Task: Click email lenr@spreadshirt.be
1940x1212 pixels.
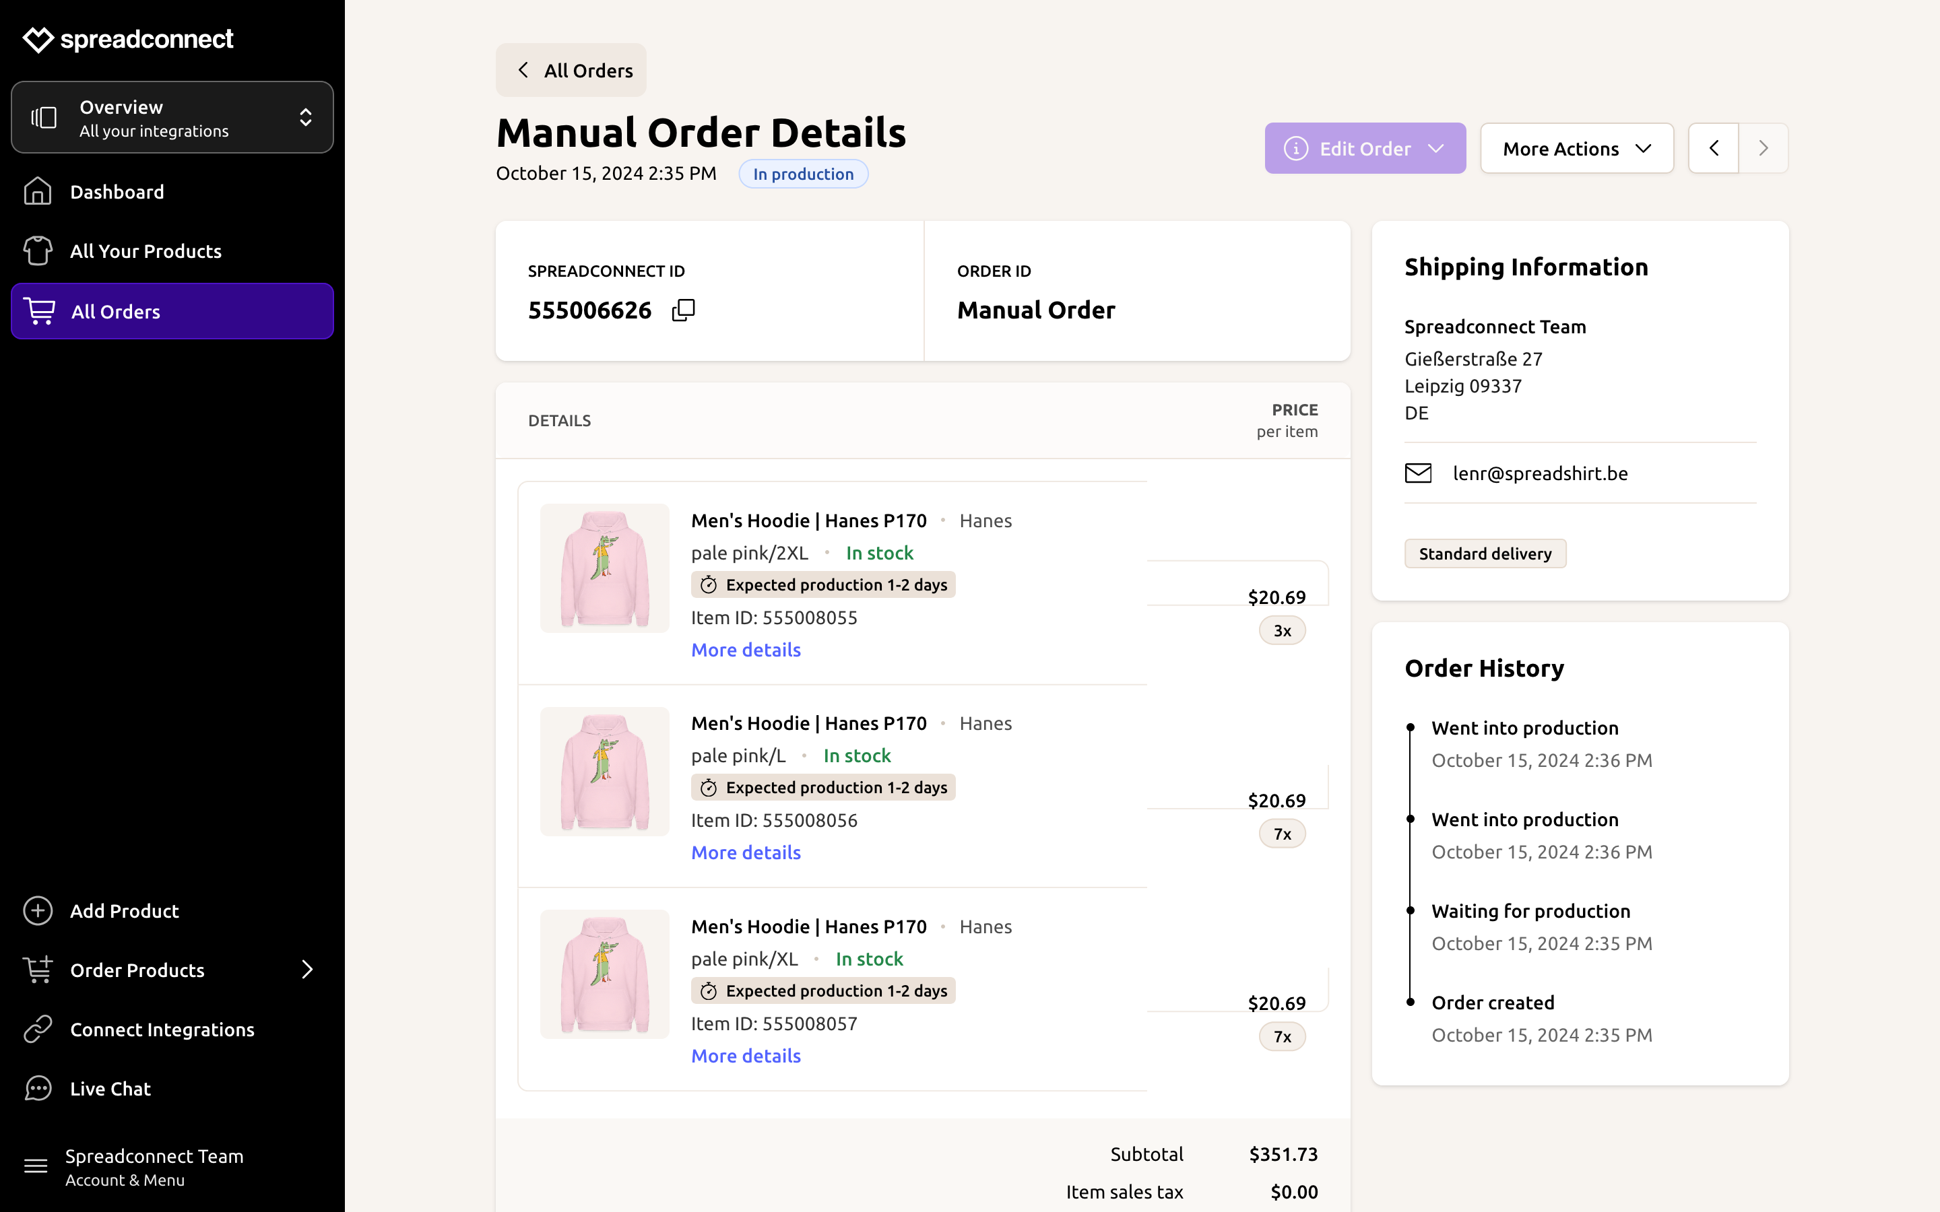Action: [1540, 473]
